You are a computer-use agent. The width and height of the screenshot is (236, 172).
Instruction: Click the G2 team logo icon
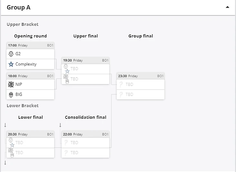11,54
